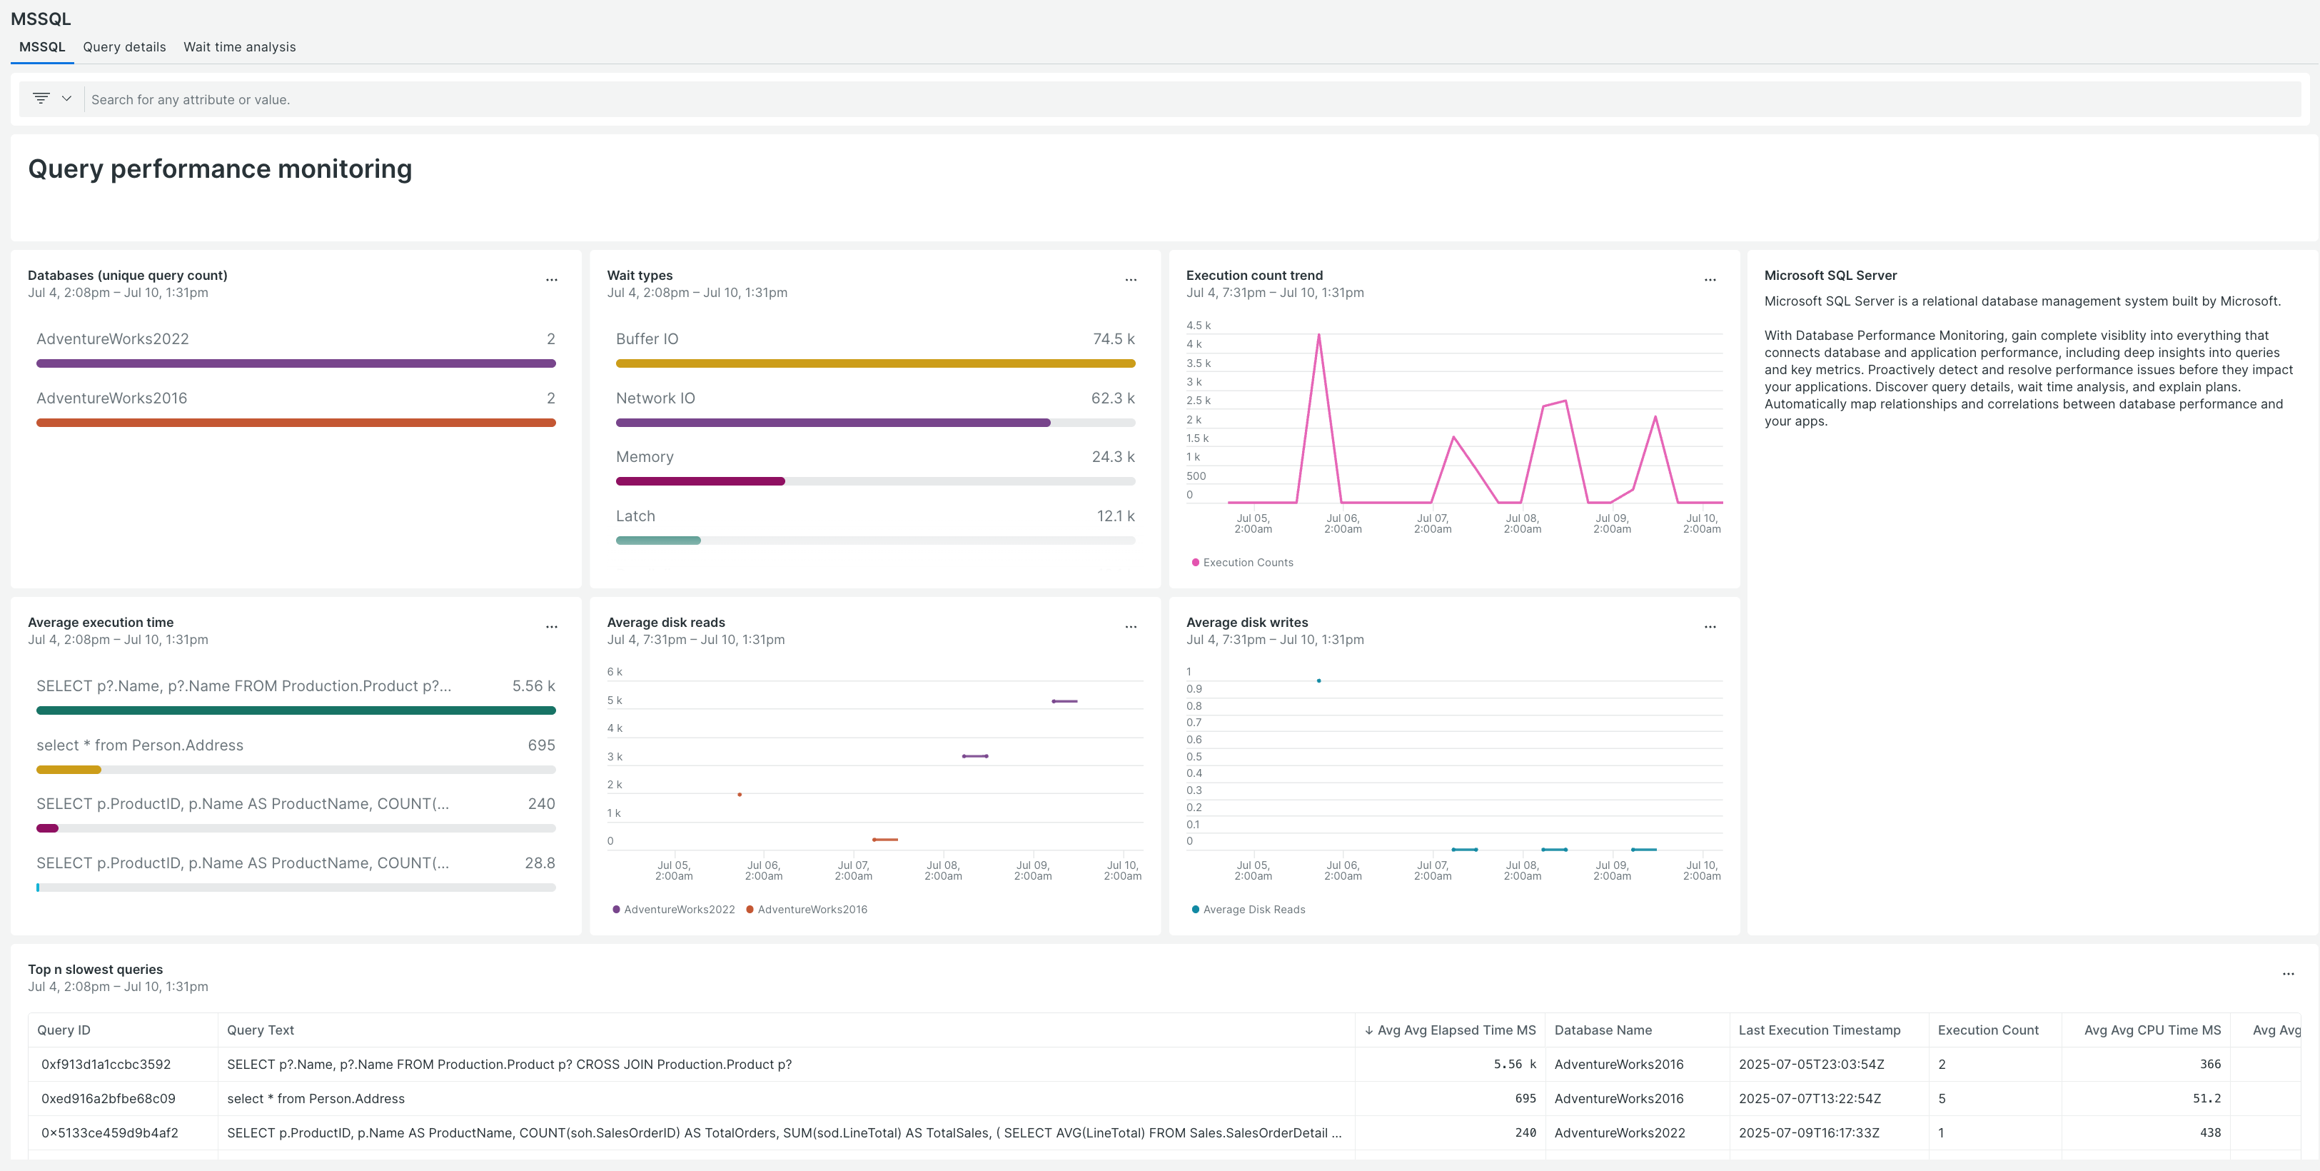The image size is (2320, 1171).
Task: Switch to the Query details tab
Action: (x=123, y=46)
